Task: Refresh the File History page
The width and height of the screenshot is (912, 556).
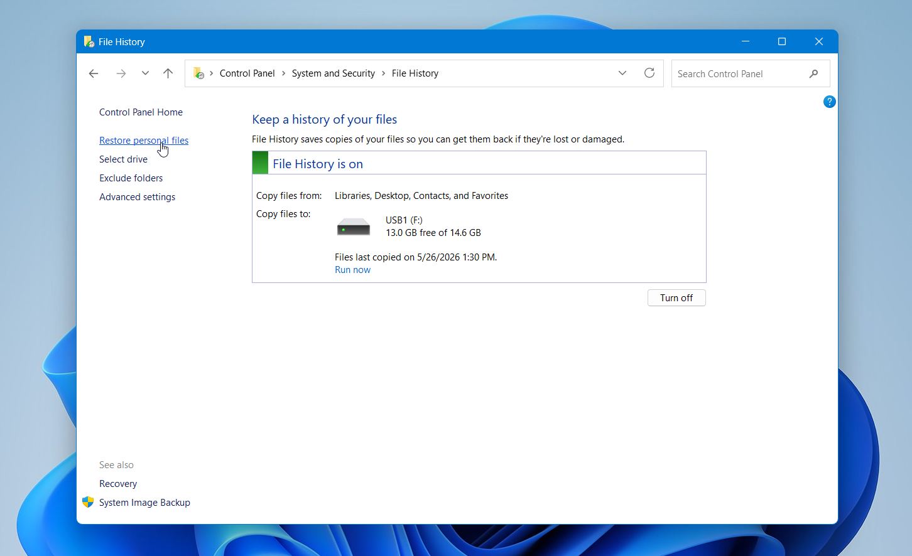Action: (x=649, y=73)
